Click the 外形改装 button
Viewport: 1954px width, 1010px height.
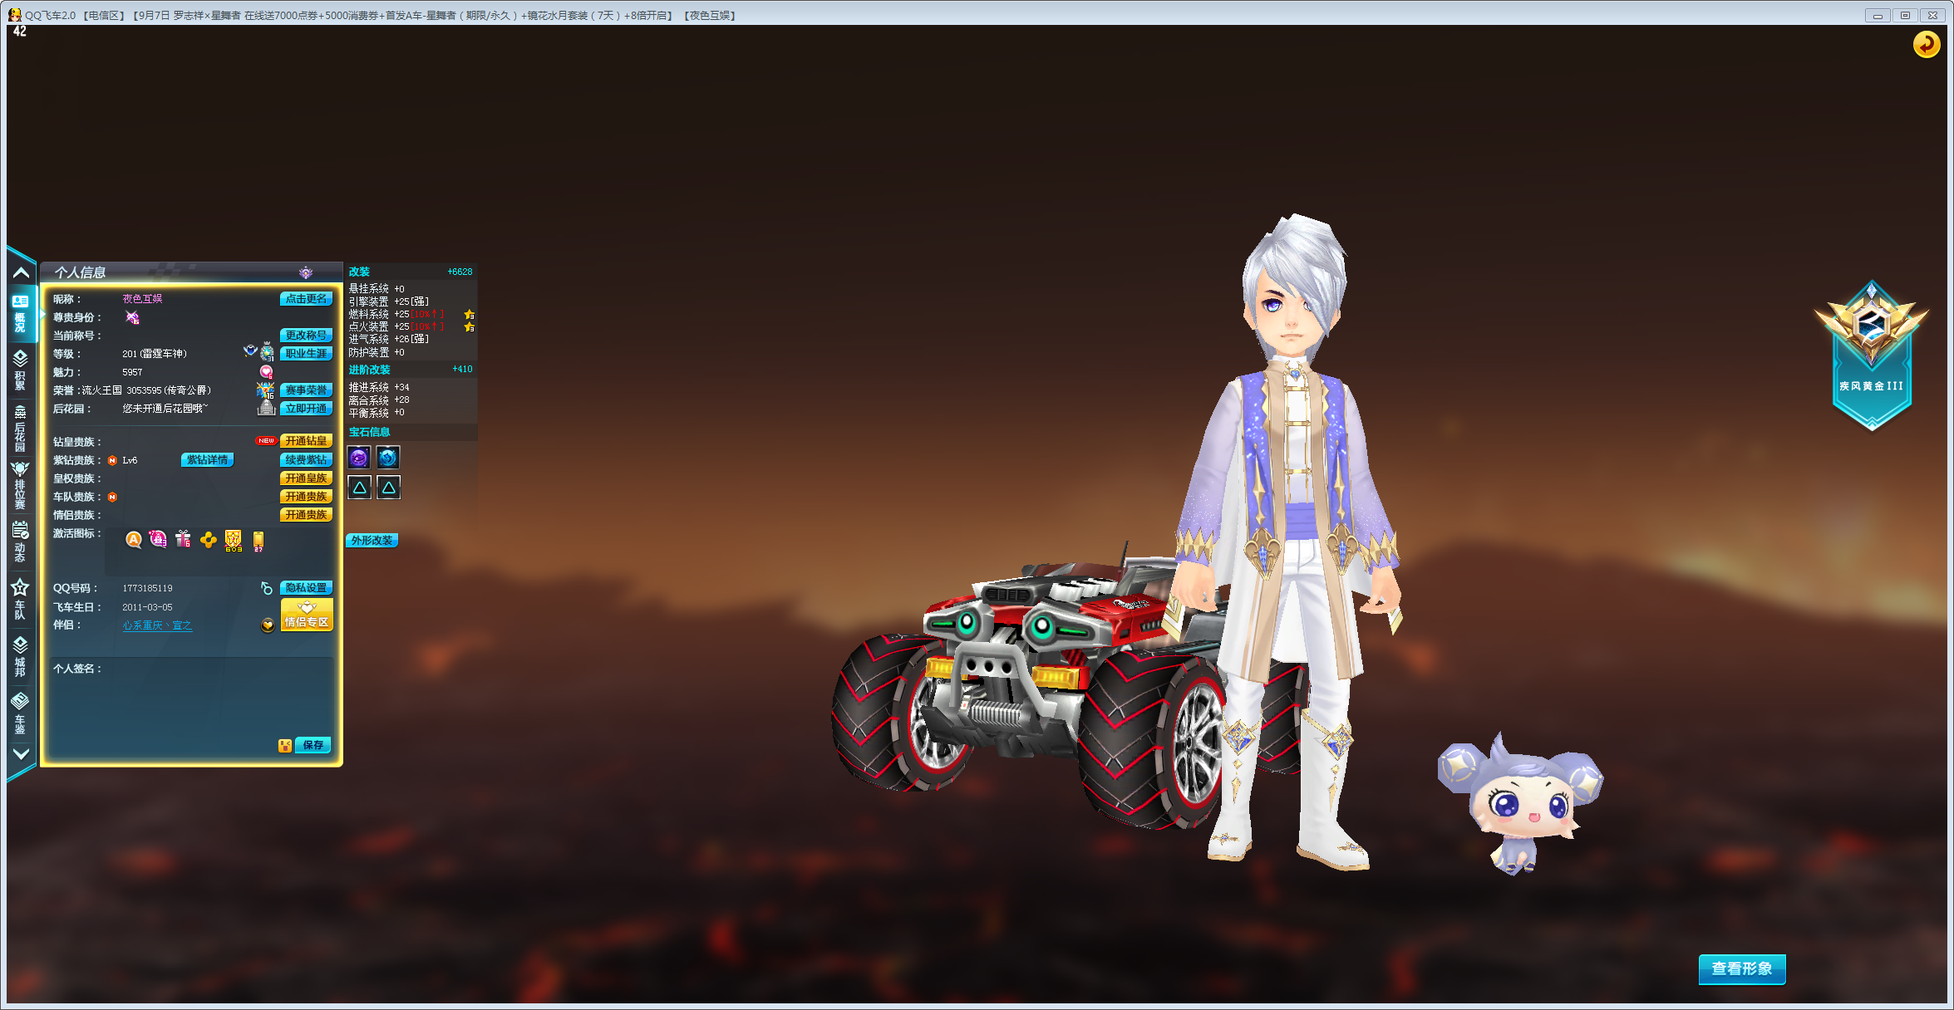click(x=372, y=541)
